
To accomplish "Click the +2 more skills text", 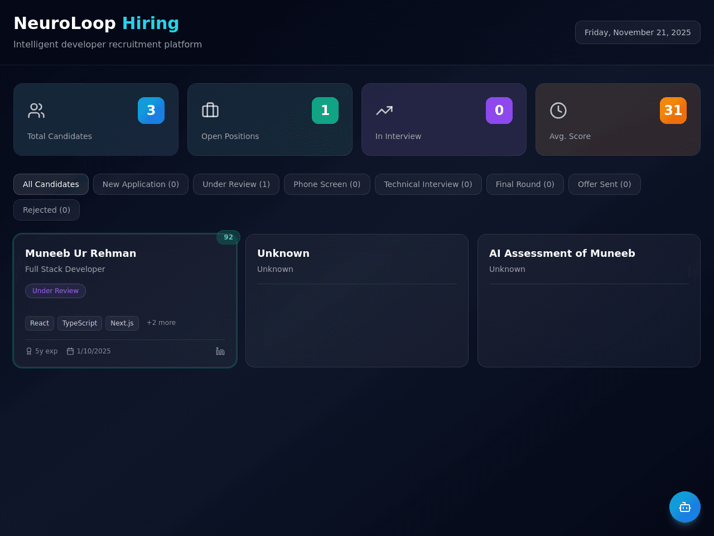I will (161, 323).
